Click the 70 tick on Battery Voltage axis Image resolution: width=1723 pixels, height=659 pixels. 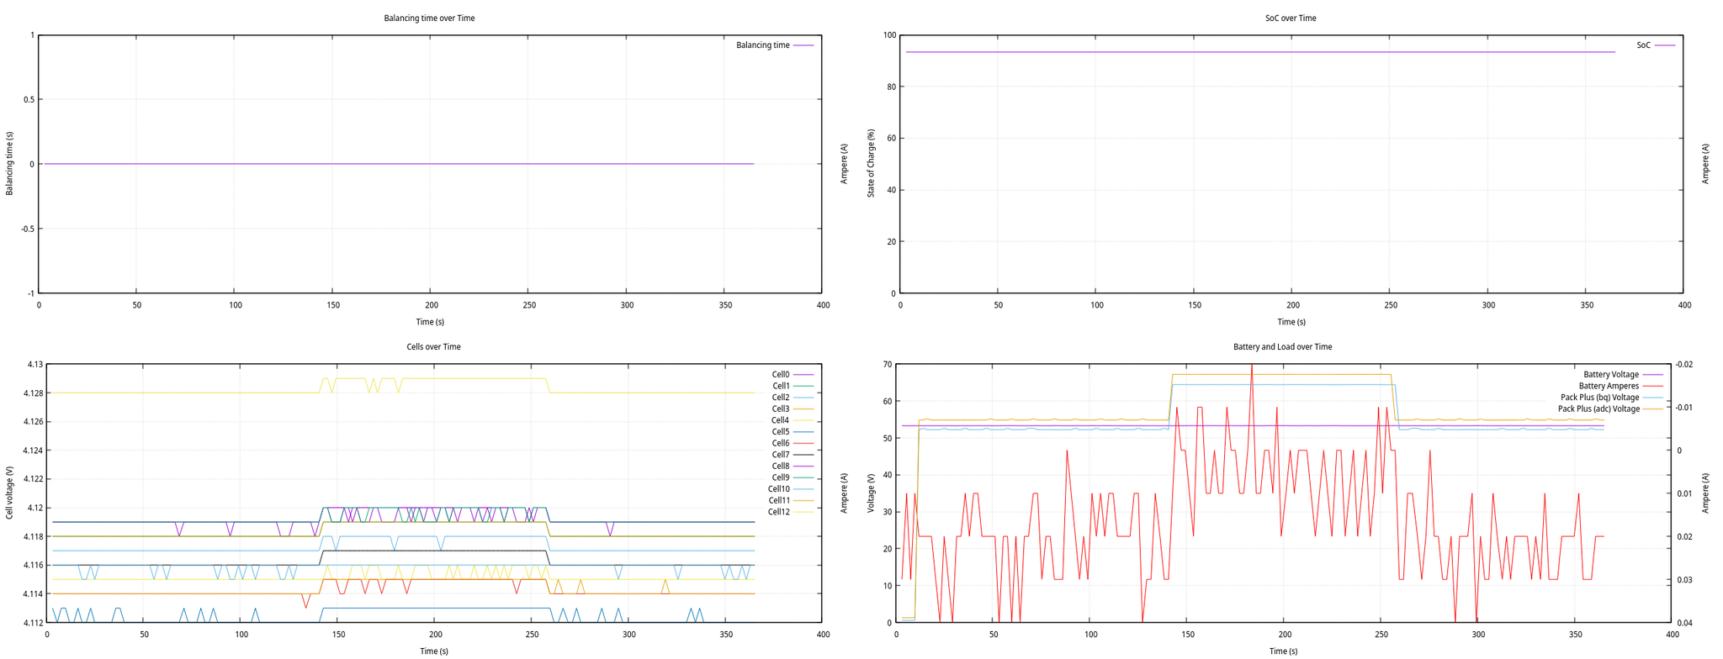(x=887, y=365)
